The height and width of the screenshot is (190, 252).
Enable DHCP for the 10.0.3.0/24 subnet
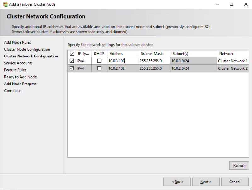(99, 61)
